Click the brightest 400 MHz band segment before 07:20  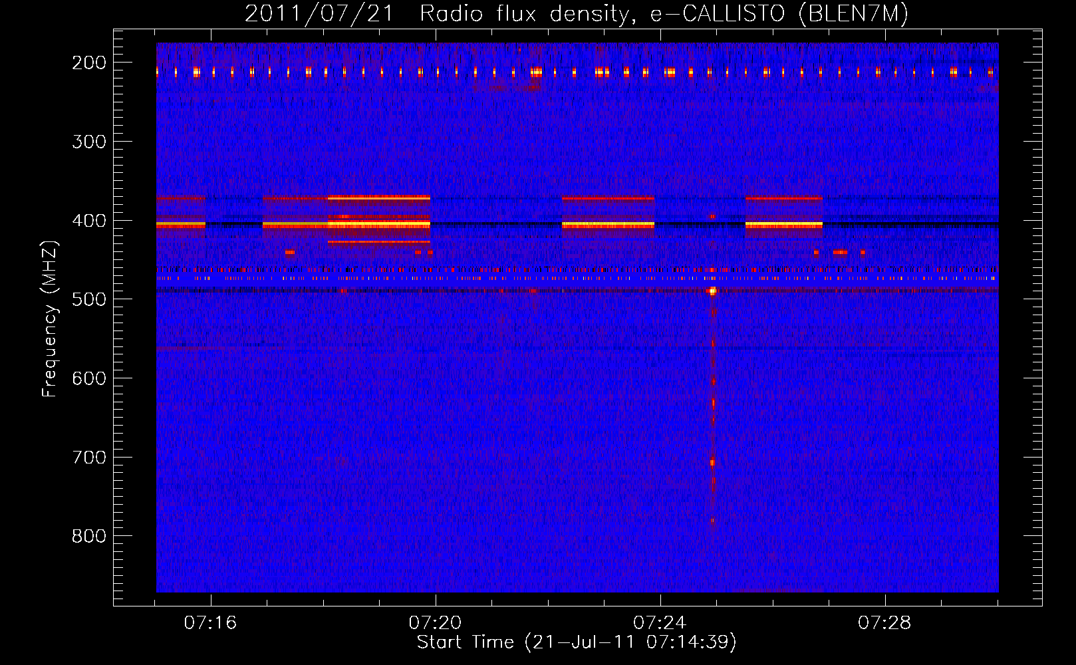(379, 225)
